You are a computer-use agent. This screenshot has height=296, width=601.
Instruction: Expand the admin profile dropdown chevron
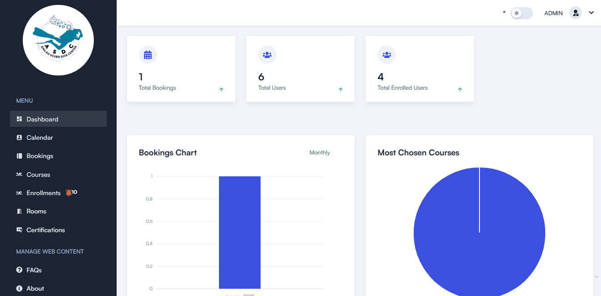(x=591, y=13)
